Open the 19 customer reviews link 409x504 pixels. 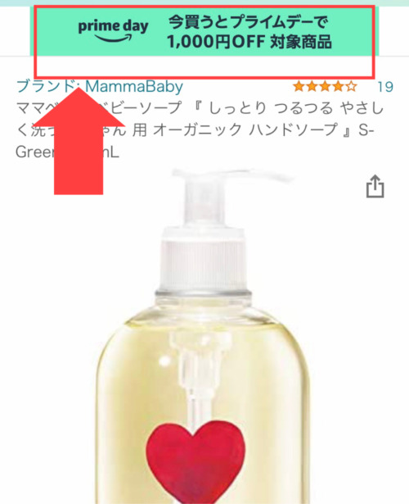[385, 87]
